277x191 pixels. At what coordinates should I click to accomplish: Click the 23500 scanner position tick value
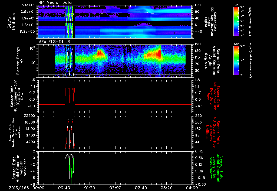[29, 116]
